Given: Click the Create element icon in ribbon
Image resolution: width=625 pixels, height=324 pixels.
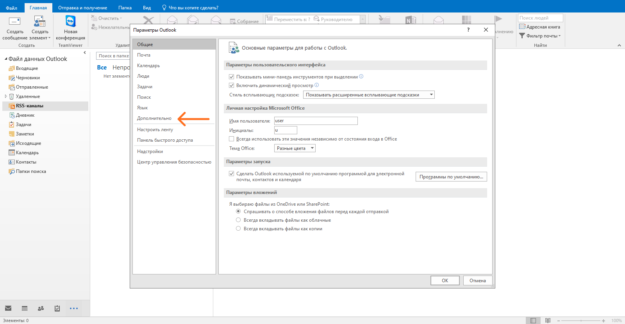Looking at the screenshot, I should (40, 21).
